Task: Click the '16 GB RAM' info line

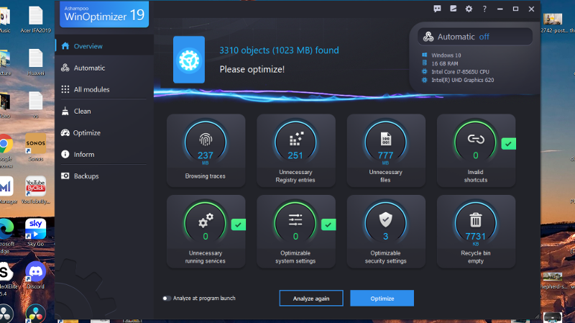Action: coord(444,63)
